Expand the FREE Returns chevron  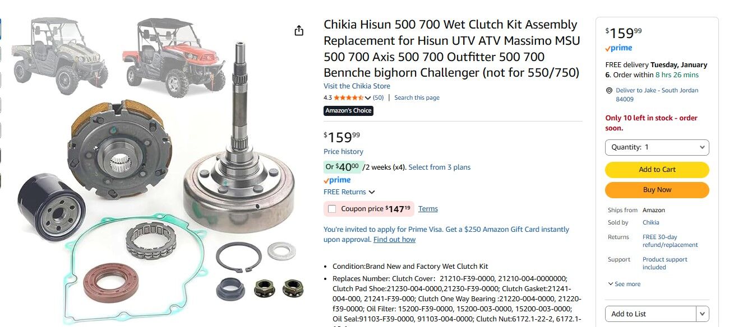pyautogui.click(x=372, y=192)
